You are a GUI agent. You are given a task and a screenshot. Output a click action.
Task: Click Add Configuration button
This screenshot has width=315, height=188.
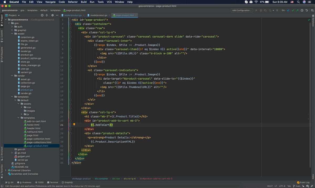pyautogui.click(x=241, y=10)
